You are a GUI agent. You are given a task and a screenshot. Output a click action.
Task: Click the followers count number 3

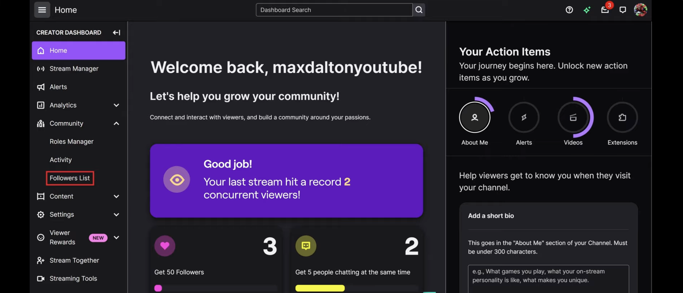(x=270, y=246)
